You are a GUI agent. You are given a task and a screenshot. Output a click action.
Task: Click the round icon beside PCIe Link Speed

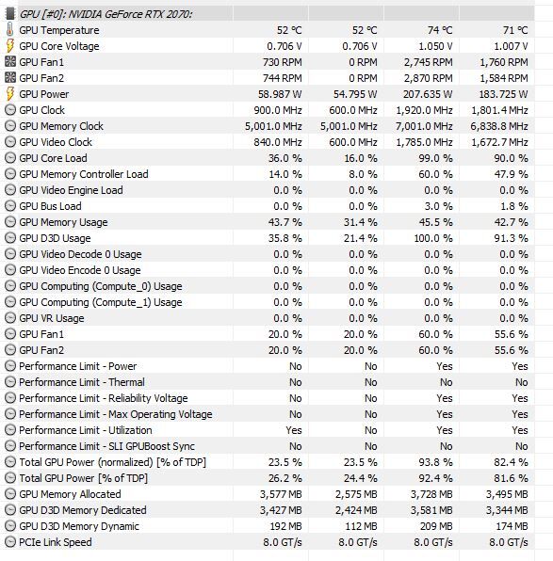coord(10,542)
